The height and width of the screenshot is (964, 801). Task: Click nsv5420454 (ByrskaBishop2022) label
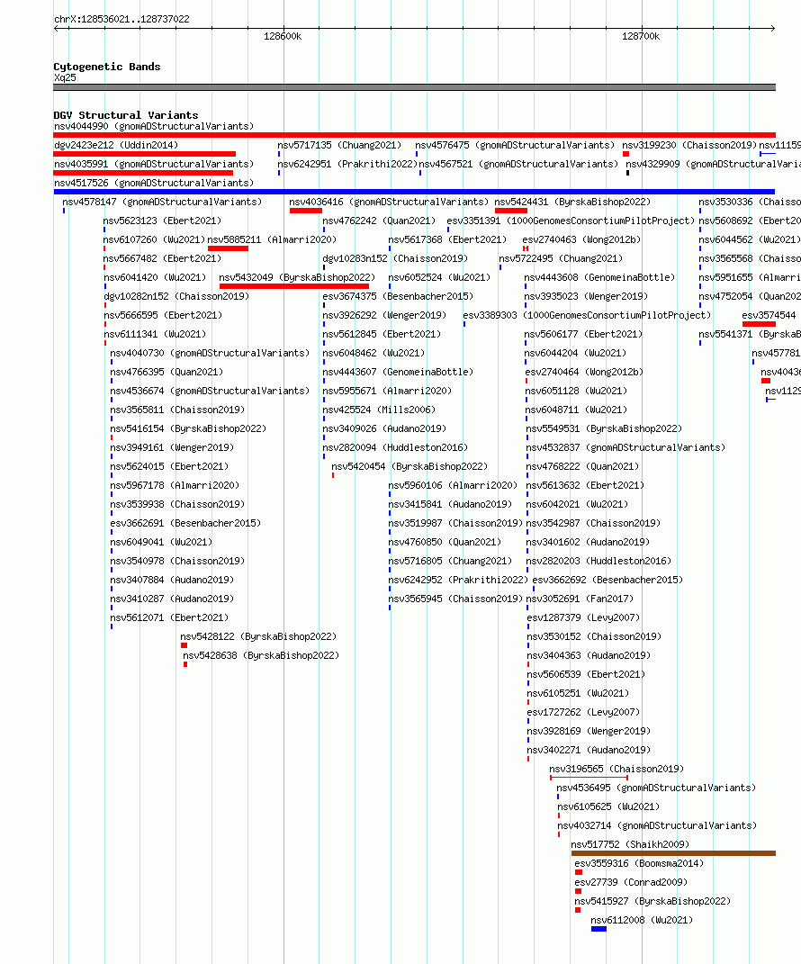[409, 466]
